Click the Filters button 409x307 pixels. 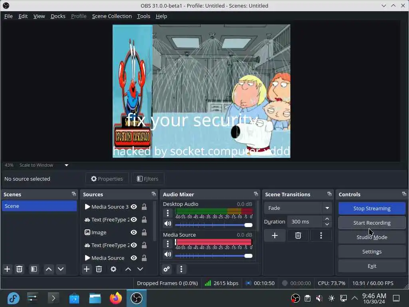coord(148,179)
